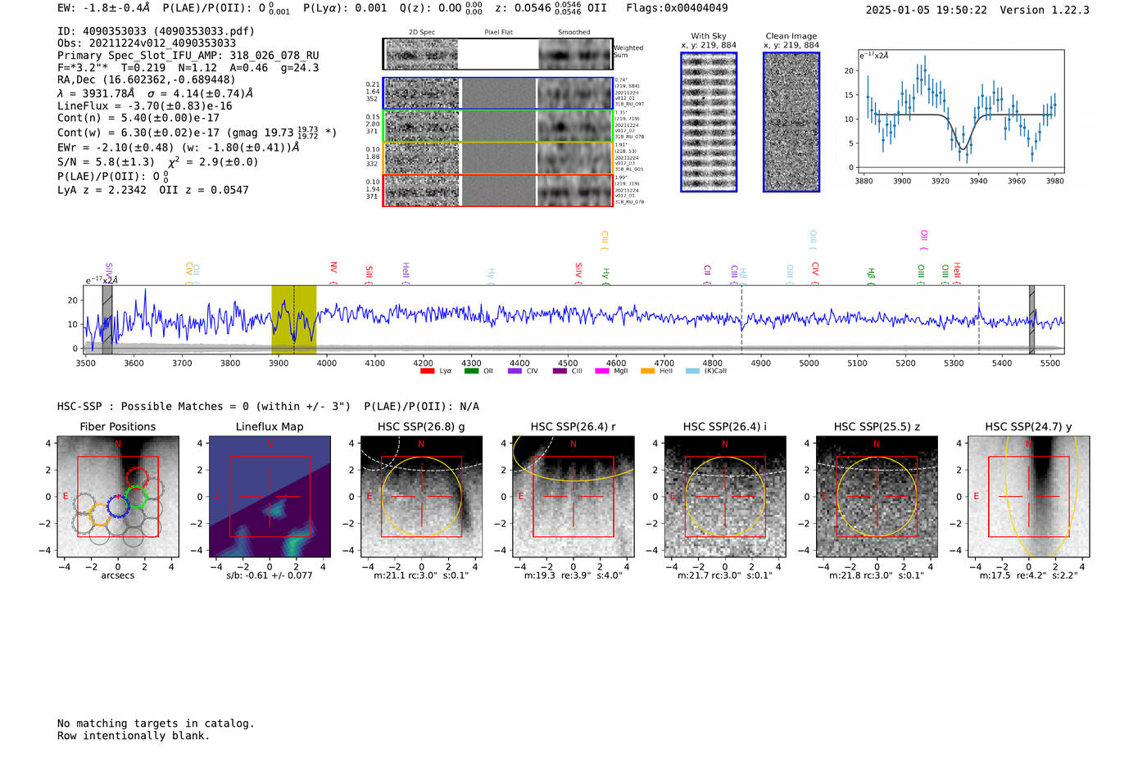The height and width of the screenshot is (780, 1147).
Task: Click the 'Flags:0x00404049' text
Action: pos(677,8)
